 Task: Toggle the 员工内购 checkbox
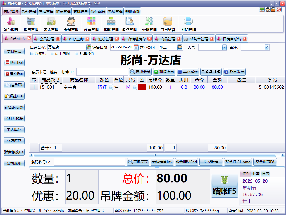coord(52,53)
